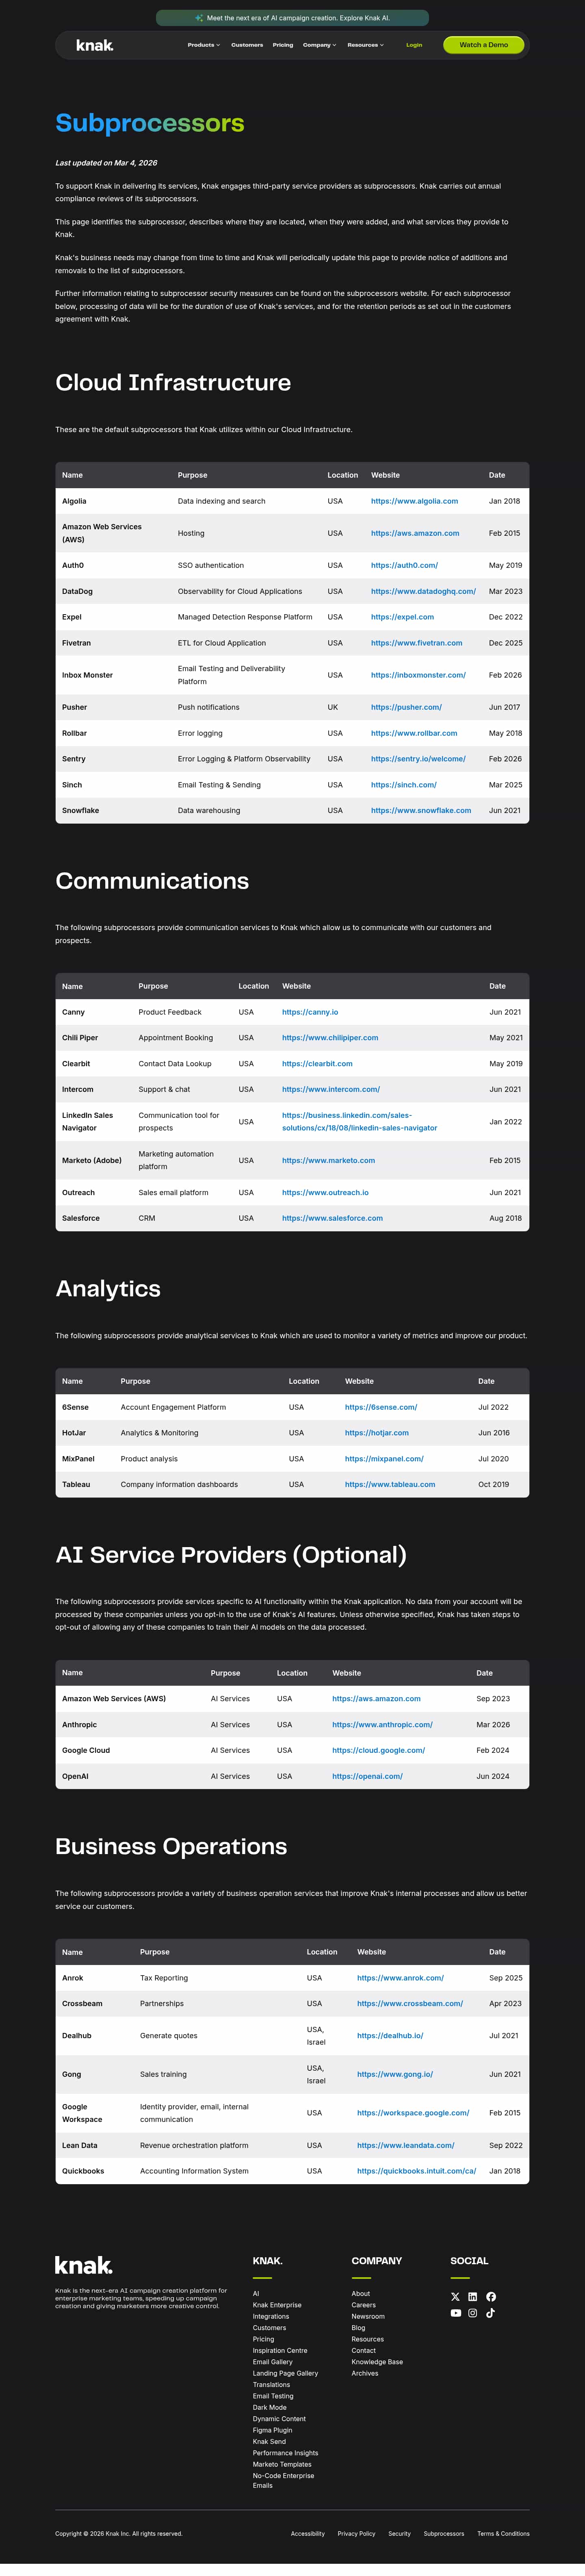The height and width of the screenshot is (2576, 585).
Task: Open Pricing in the top navigation
Action: [283, 45]
